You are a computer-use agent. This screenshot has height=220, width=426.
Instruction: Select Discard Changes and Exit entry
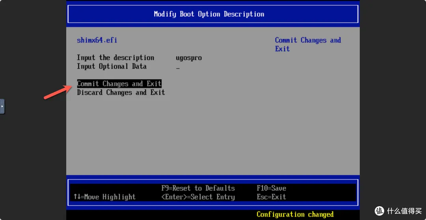pos(121,93)
